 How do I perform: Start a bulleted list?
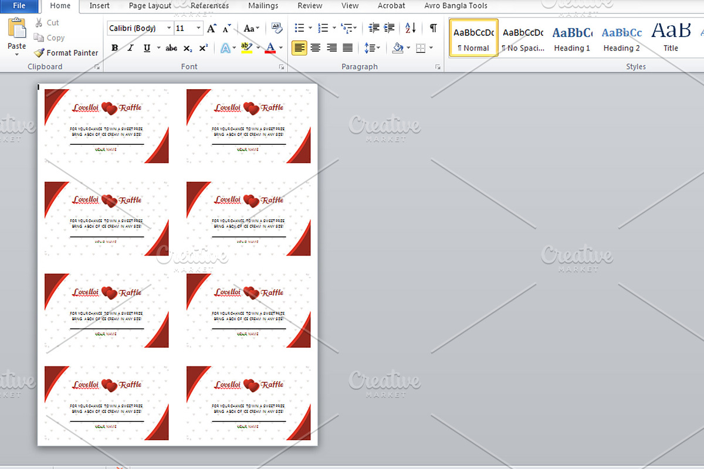tap(299, 28)
